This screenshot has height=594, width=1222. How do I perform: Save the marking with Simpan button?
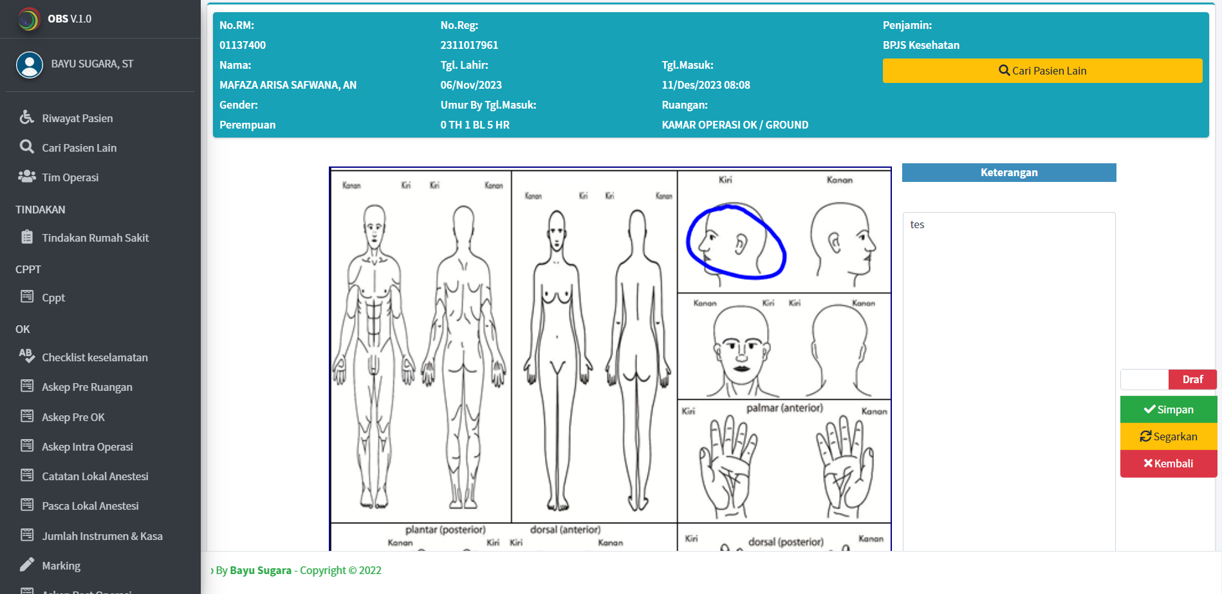(1168, 410)
